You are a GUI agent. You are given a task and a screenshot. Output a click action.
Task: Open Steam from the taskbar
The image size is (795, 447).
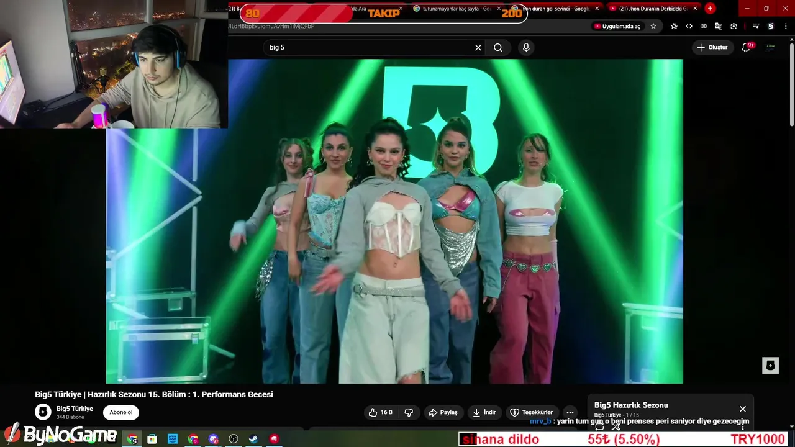tap(253, 439)
